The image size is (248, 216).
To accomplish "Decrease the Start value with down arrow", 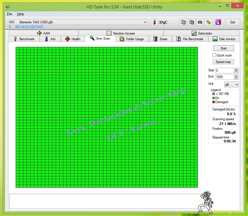I will pos(236,72).
